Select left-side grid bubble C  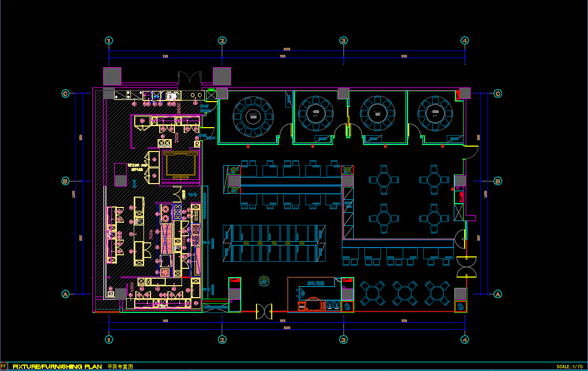pos(65,93)
